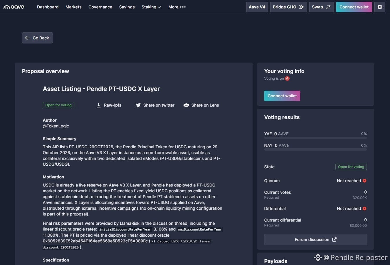The width and height of the screenshot is (390, 265).
Task: Click the Quorum label
Action: click(272, 181)
